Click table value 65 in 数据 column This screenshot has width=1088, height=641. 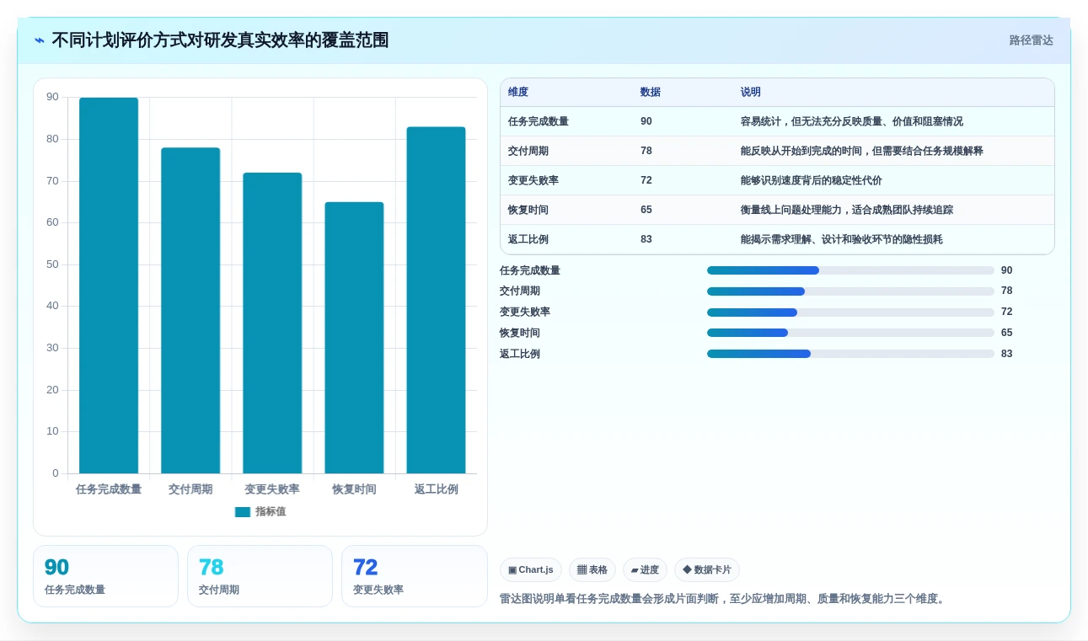(646, 210)
